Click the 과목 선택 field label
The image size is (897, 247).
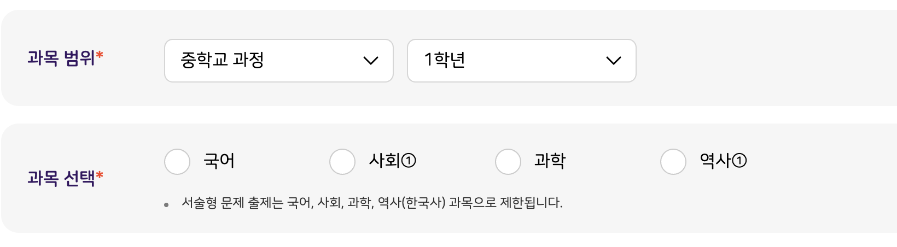coord(61,178)
